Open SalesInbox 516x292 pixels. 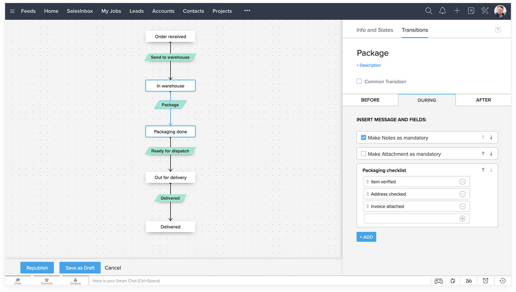(x=80, y=11)
